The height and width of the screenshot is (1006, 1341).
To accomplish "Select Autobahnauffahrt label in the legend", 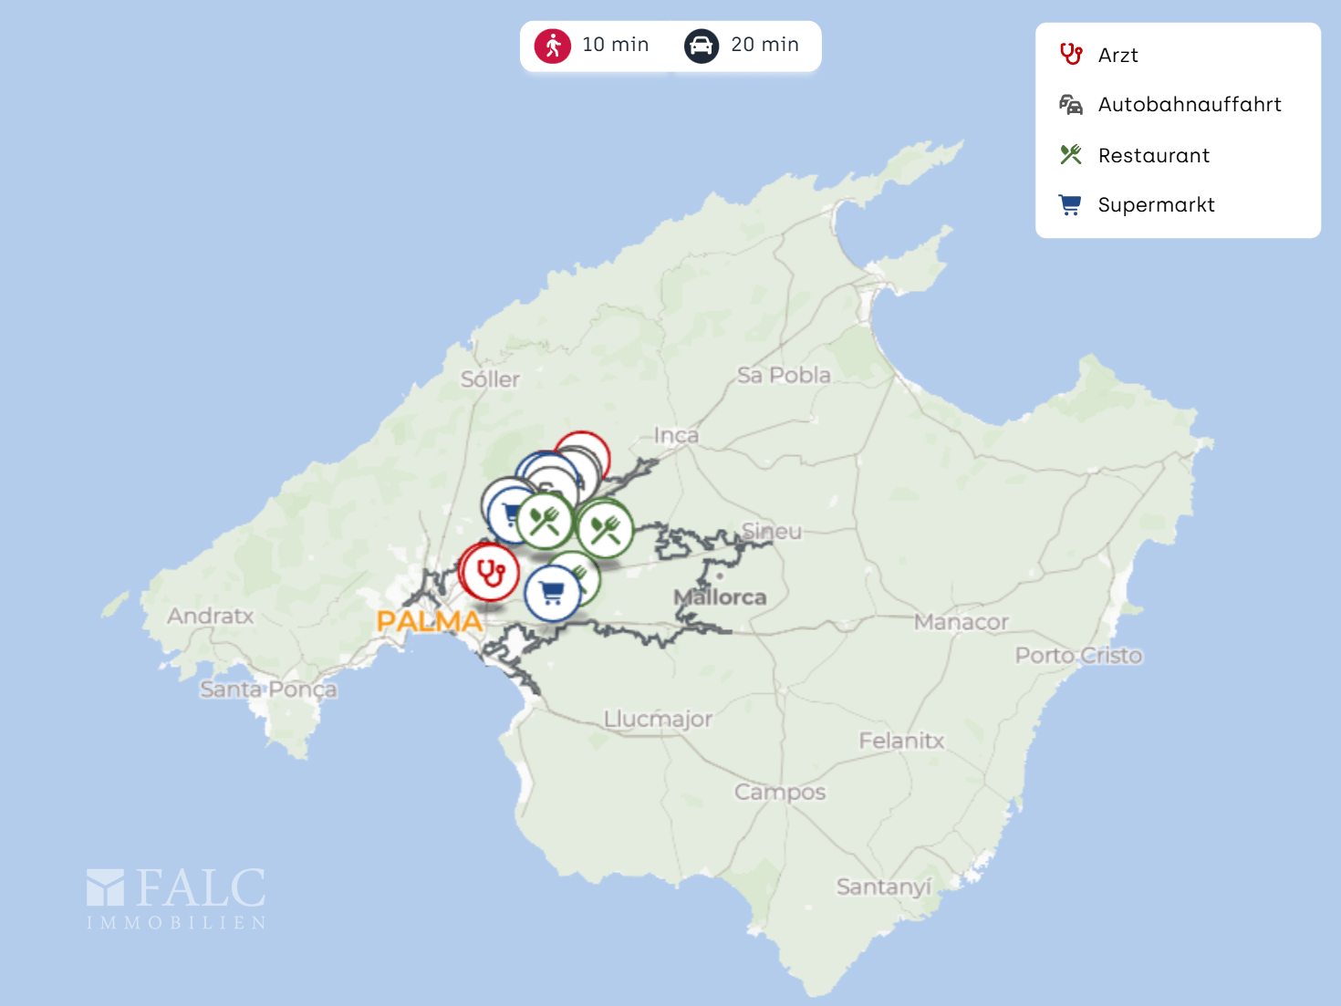I will point(1189,105).
